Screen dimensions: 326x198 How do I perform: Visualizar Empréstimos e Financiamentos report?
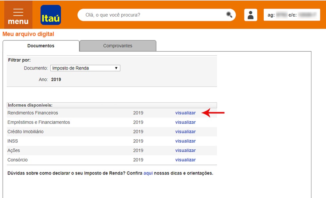pyautogui.click(x=186, y=122)
